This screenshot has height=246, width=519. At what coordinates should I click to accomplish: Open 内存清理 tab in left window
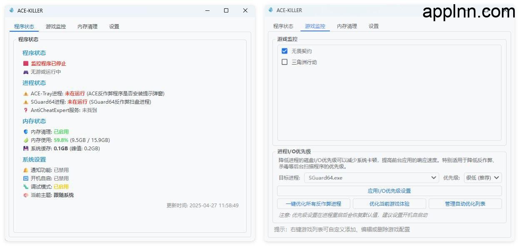coord(87,27)
